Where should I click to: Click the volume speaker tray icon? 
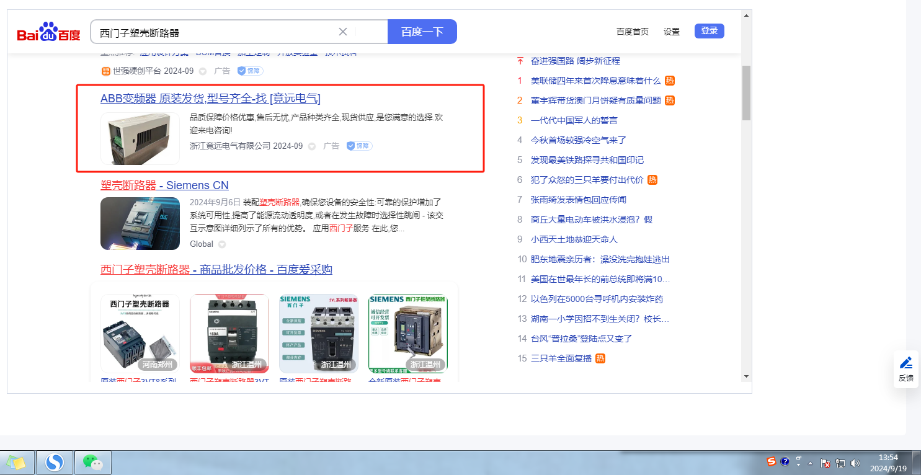point(855,463)
